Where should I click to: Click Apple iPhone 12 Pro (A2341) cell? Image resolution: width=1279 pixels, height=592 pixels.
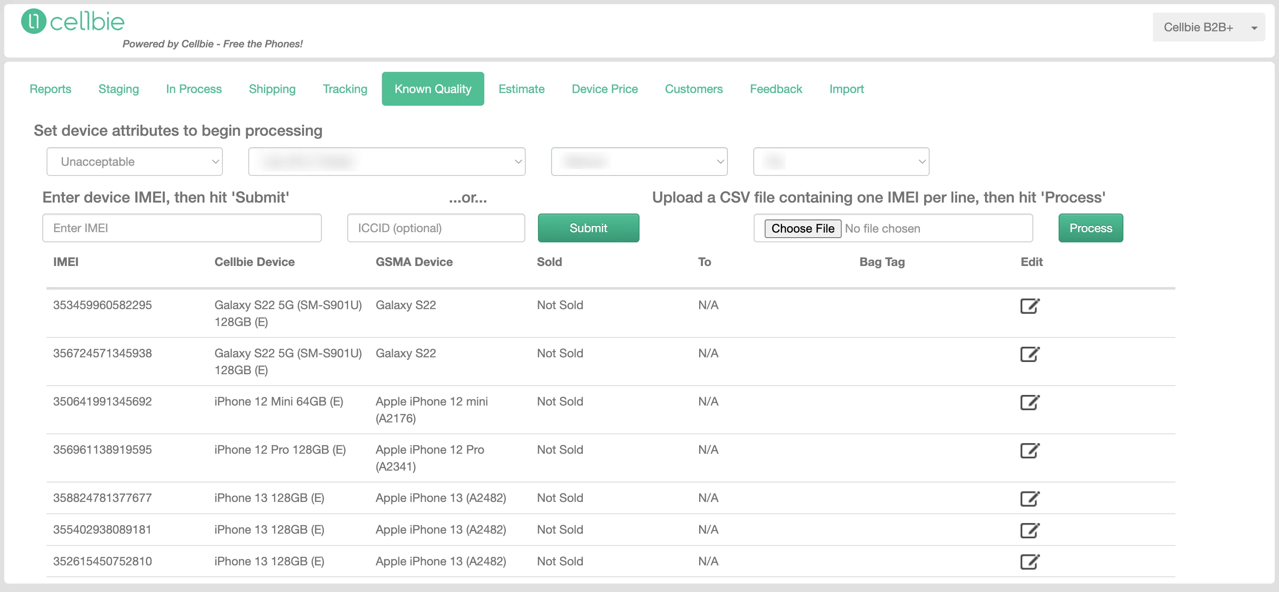tap(430, 458)
